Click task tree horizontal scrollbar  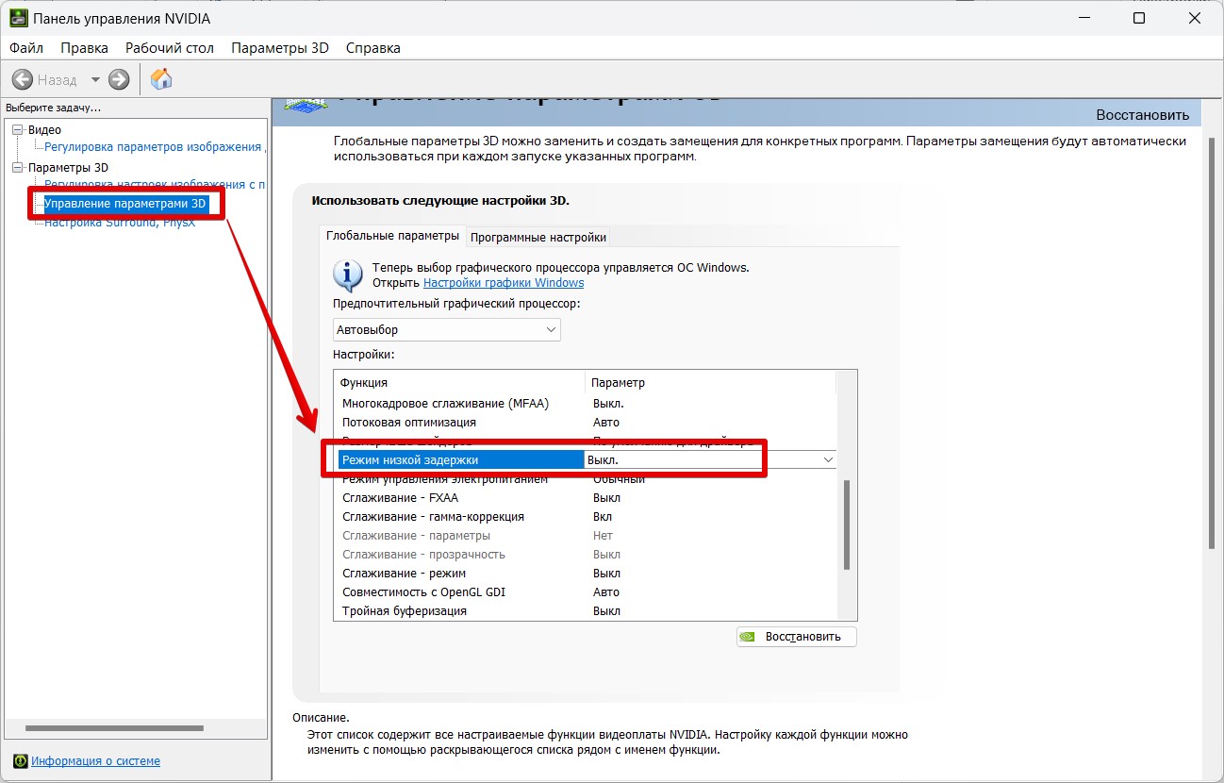pyautogui.click(x=115, y=728)
